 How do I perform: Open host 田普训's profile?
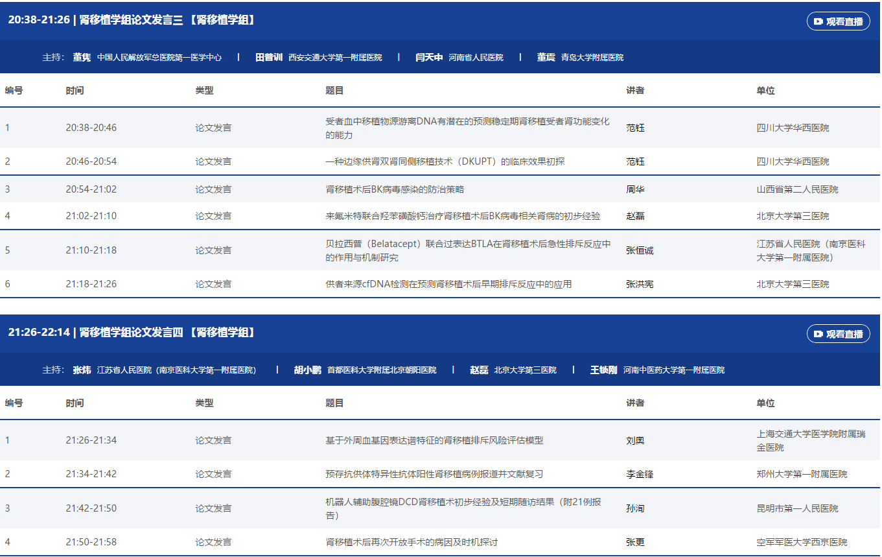pyautogui.click(x=269, y=57)
